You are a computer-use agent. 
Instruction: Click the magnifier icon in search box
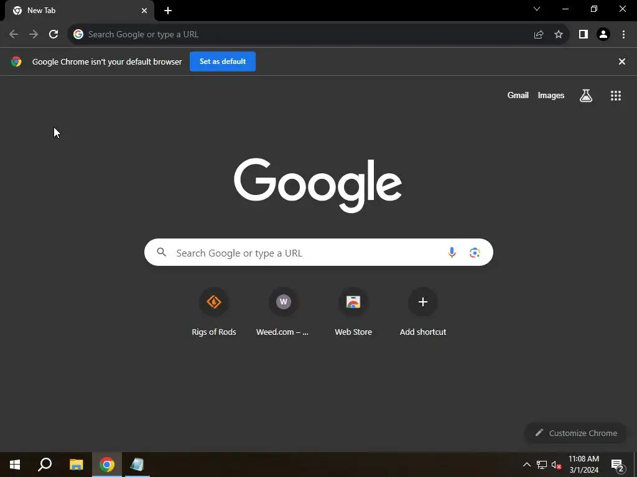161,252
